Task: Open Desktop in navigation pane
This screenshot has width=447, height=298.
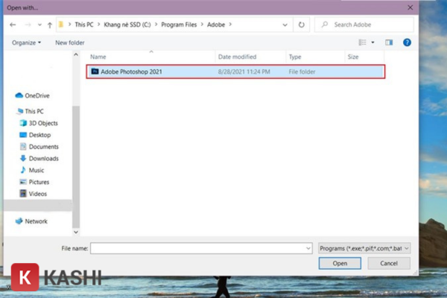Action: pyautogui.click(x=39, y=135)
